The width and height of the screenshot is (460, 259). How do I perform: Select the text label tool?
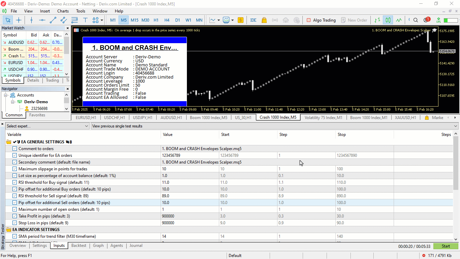[85, 20]
